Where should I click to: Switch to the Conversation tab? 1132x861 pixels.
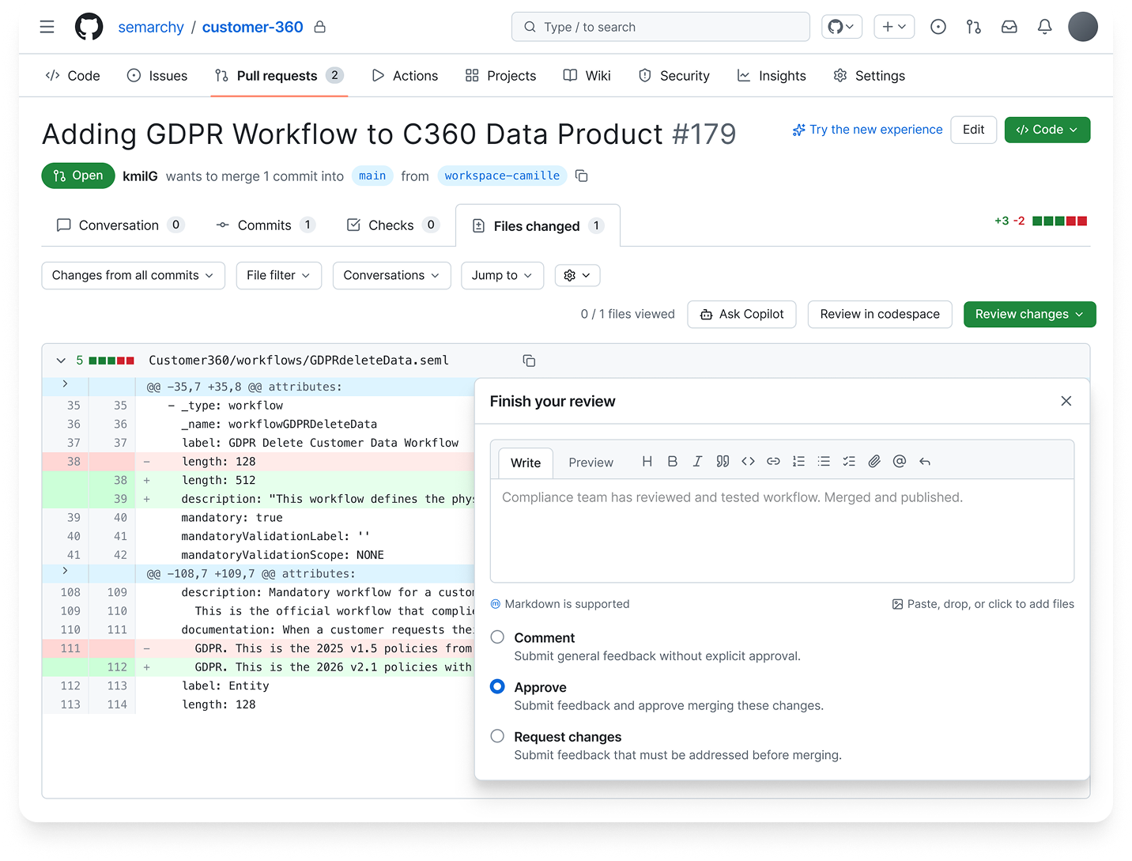pyautogui.click(x=120, y=225)
